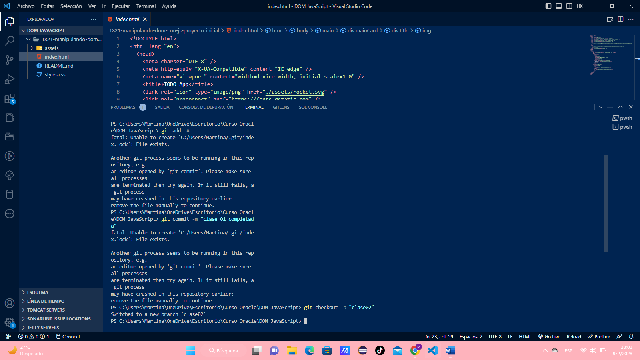640x360 pixels.
Task: Expand the TOMCAT SERVERS section
Action: click(x=61, y=310)
